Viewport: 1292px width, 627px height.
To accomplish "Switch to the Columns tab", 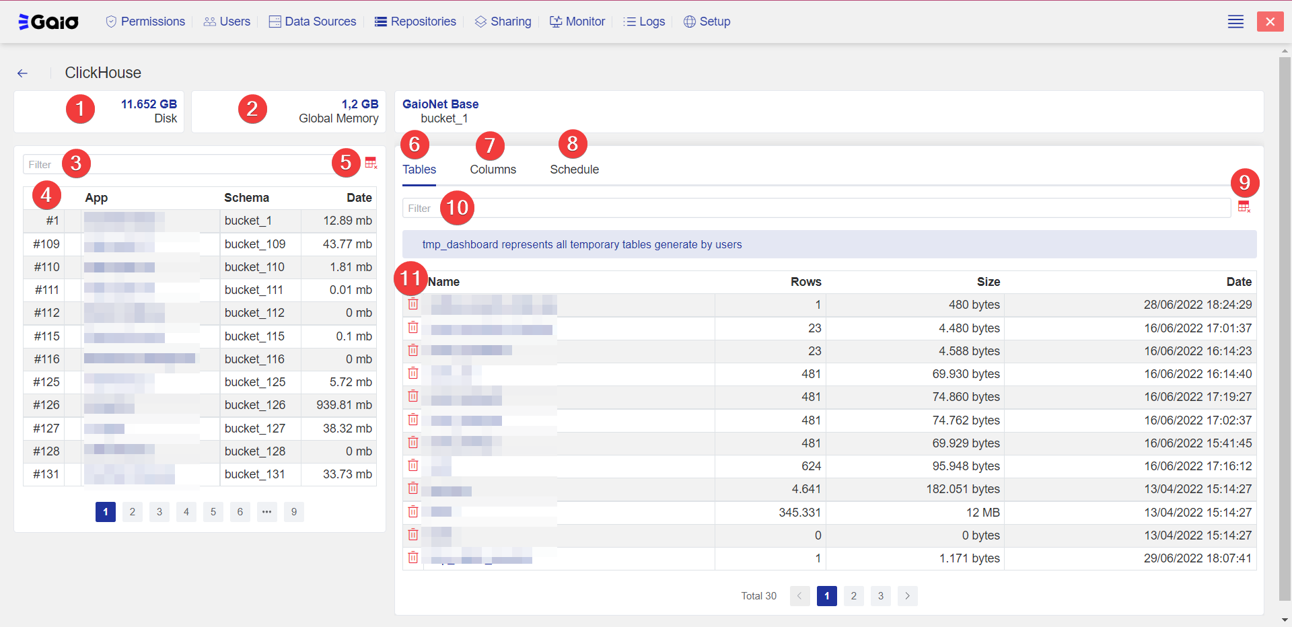I will (493, 170).
